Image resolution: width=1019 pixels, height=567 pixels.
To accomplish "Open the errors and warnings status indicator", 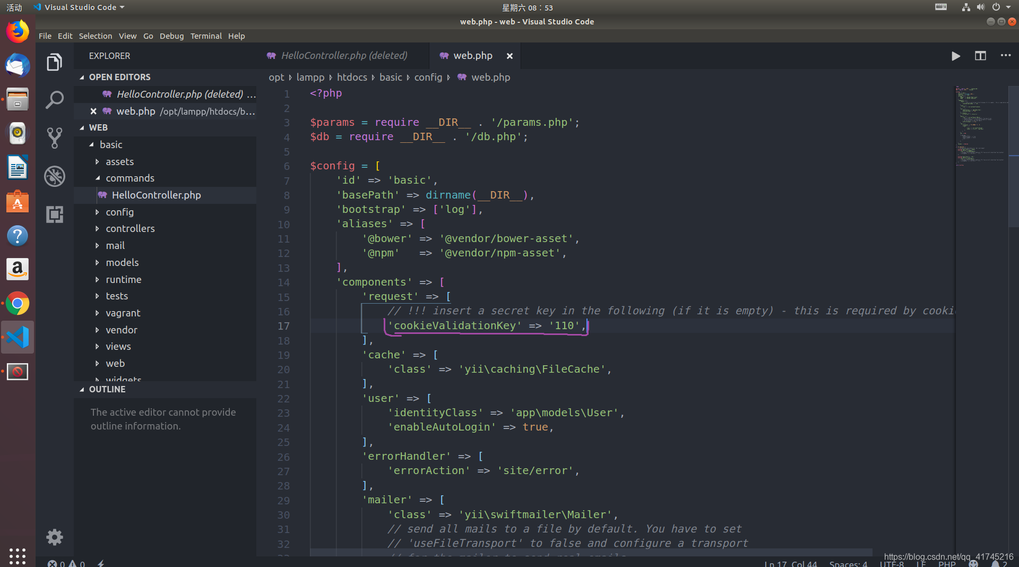I will click(x=66, y=563).
